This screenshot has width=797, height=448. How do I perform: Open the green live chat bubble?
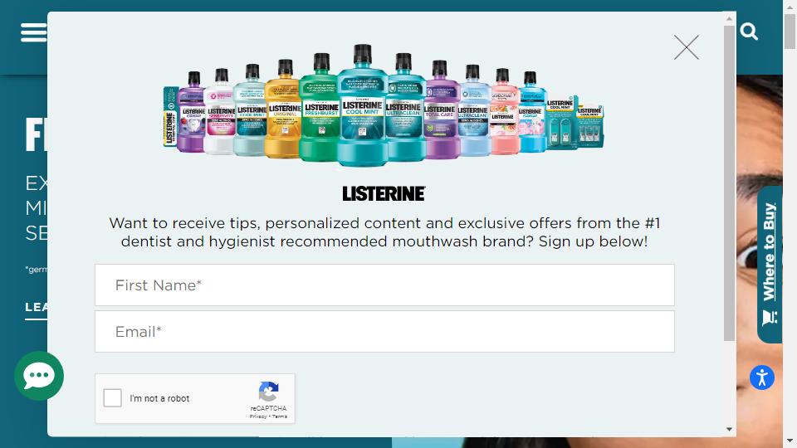(39, 376)
